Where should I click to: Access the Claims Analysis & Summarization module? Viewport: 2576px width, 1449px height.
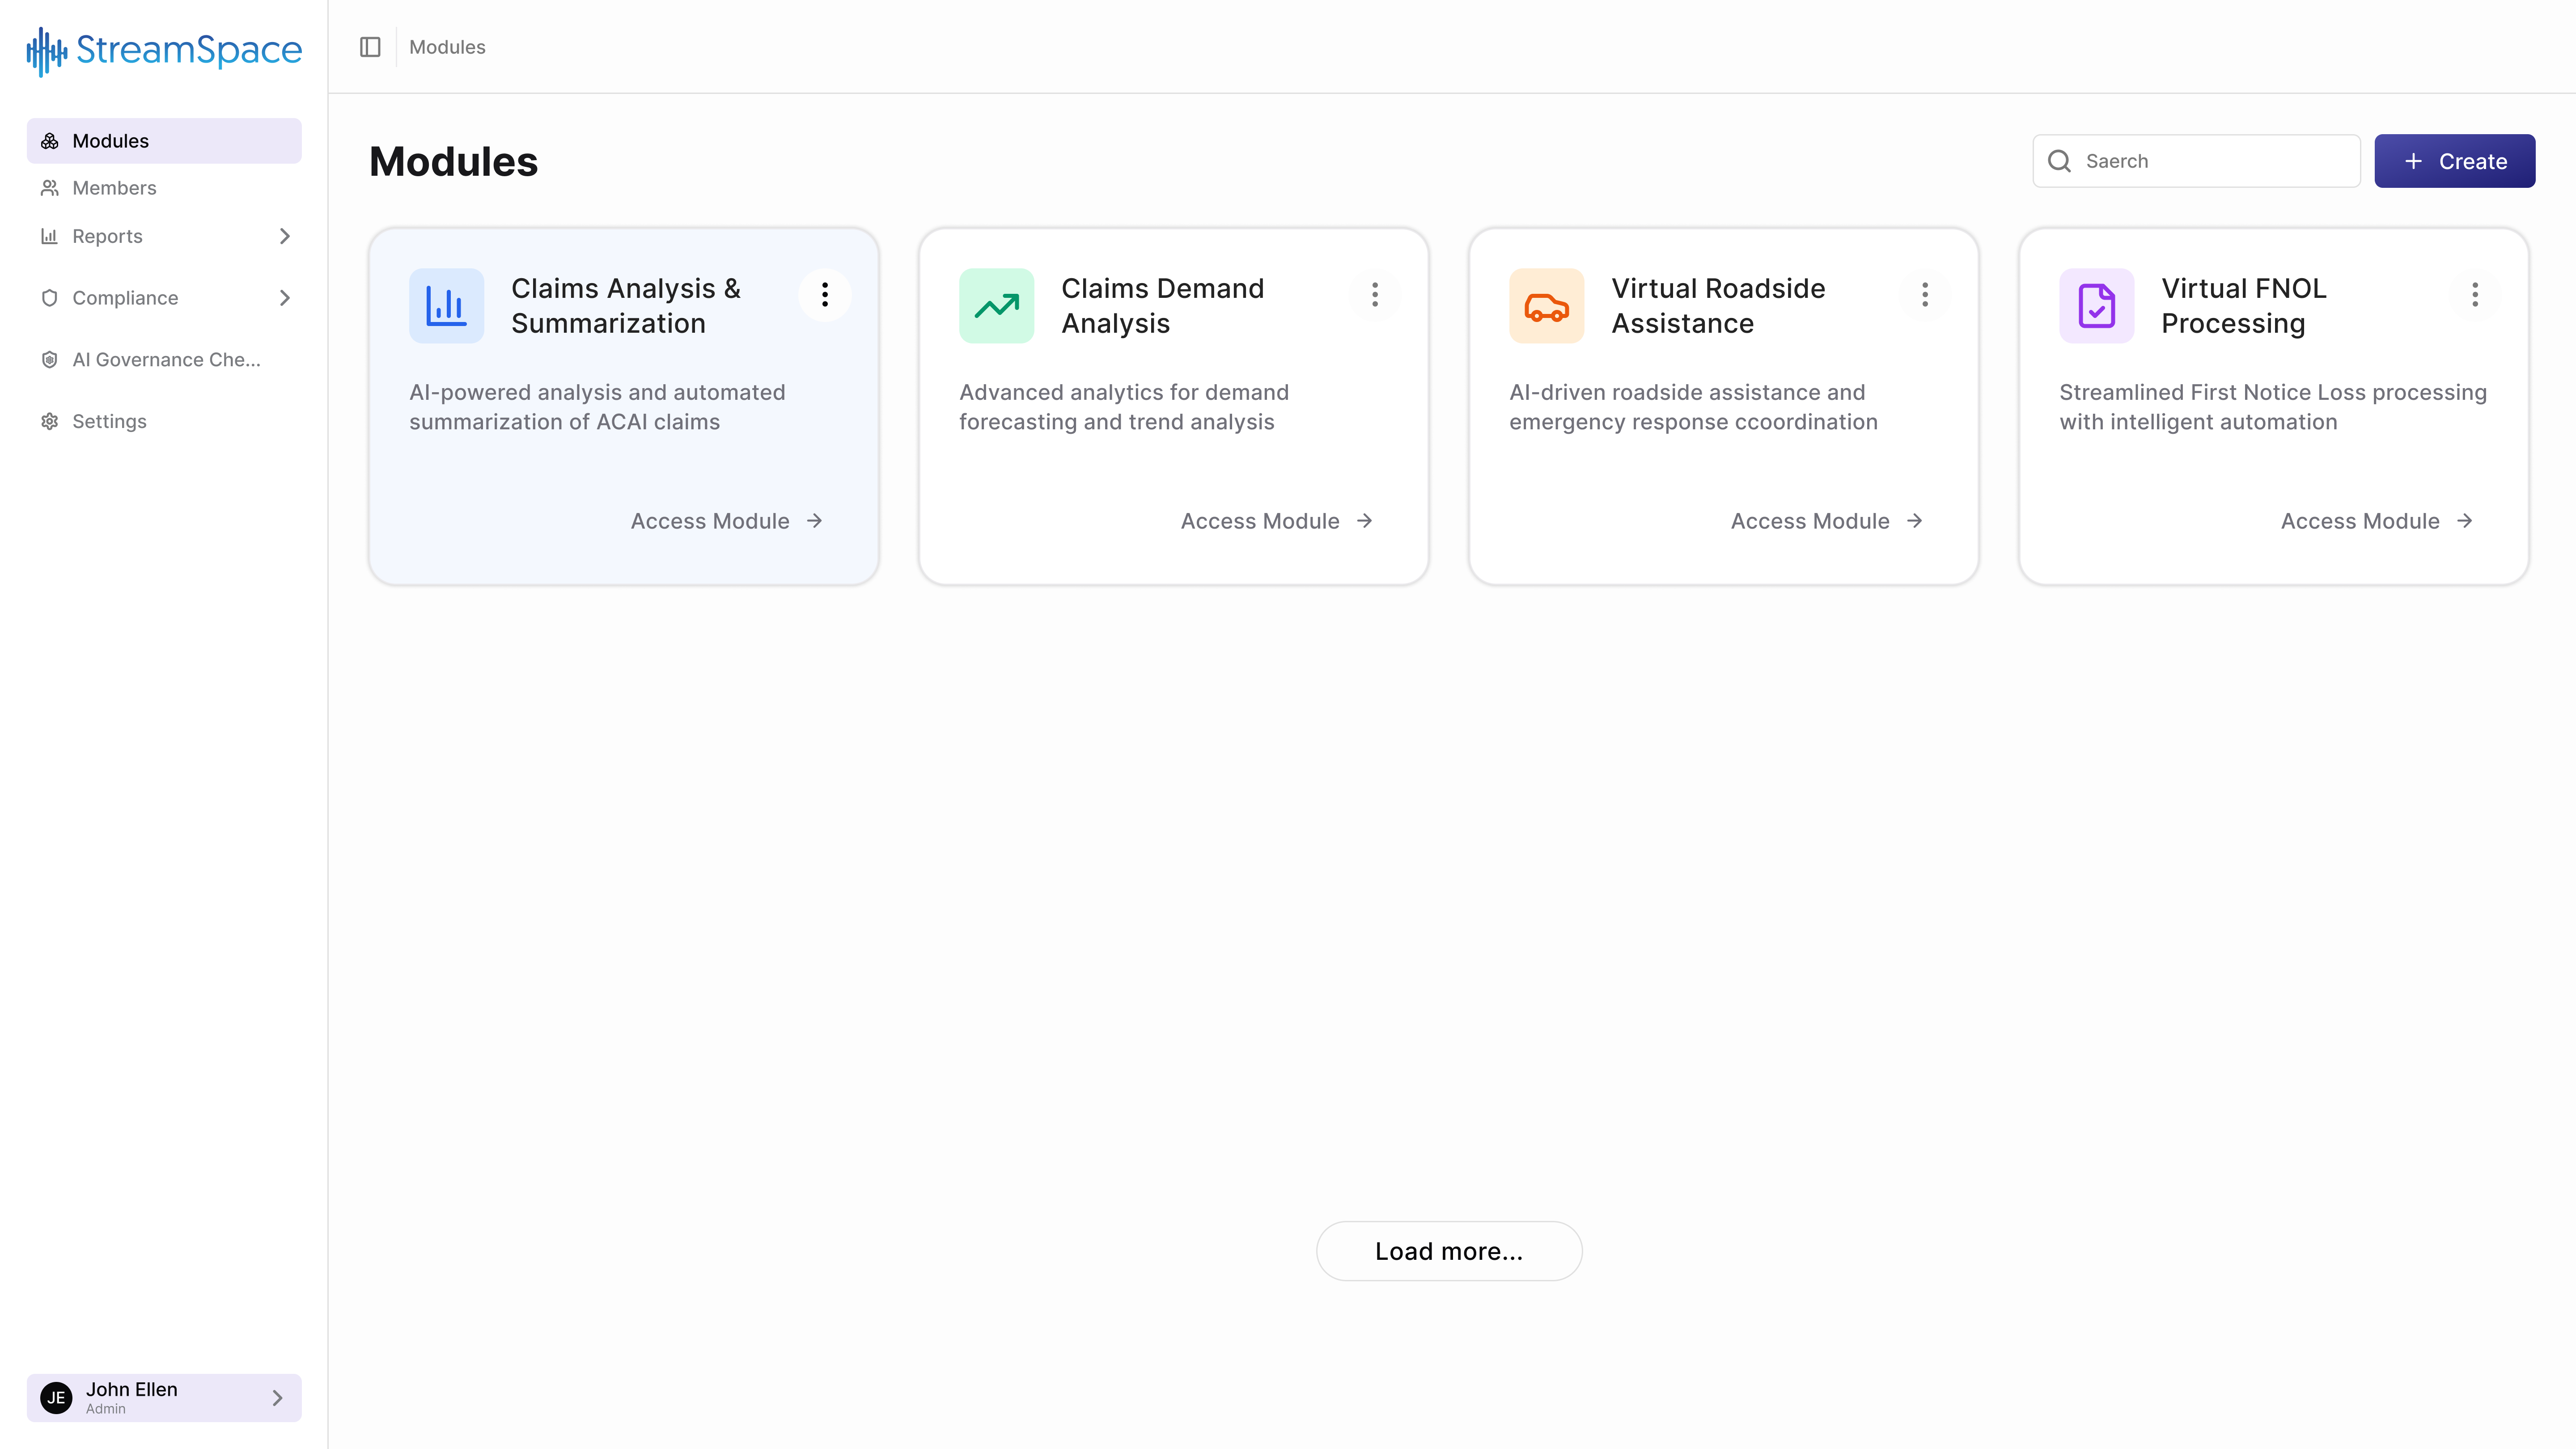click(x=727, y=521)
